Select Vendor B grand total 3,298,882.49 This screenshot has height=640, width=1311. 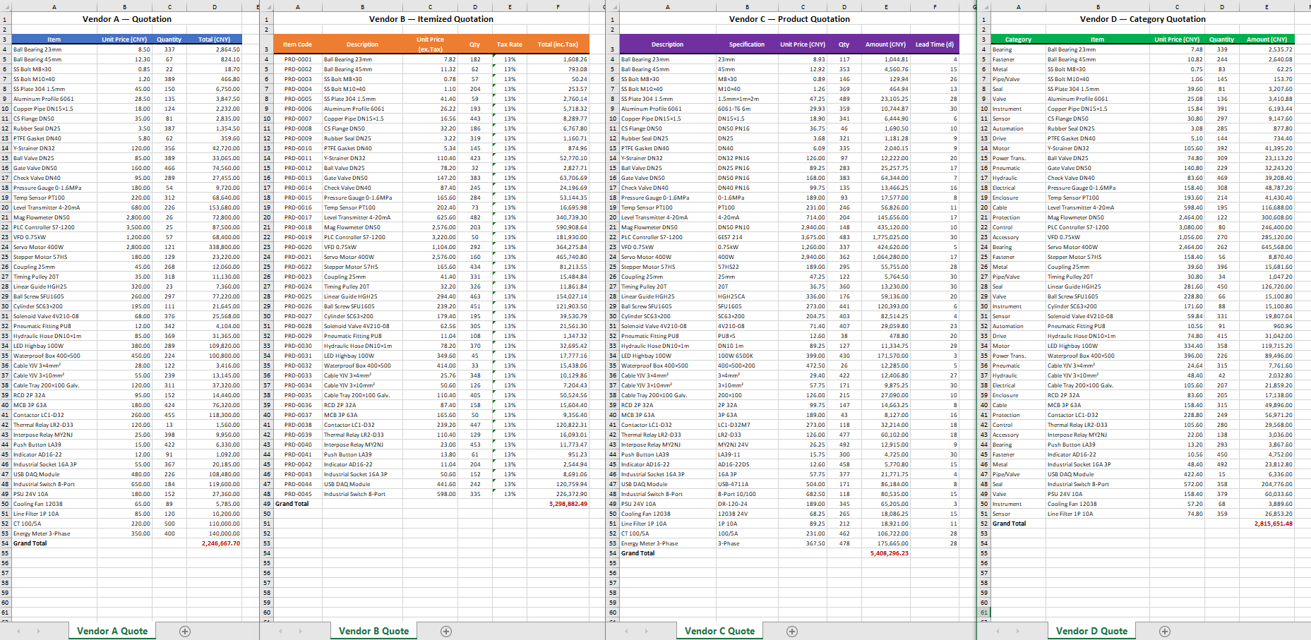tap(558, 504)
